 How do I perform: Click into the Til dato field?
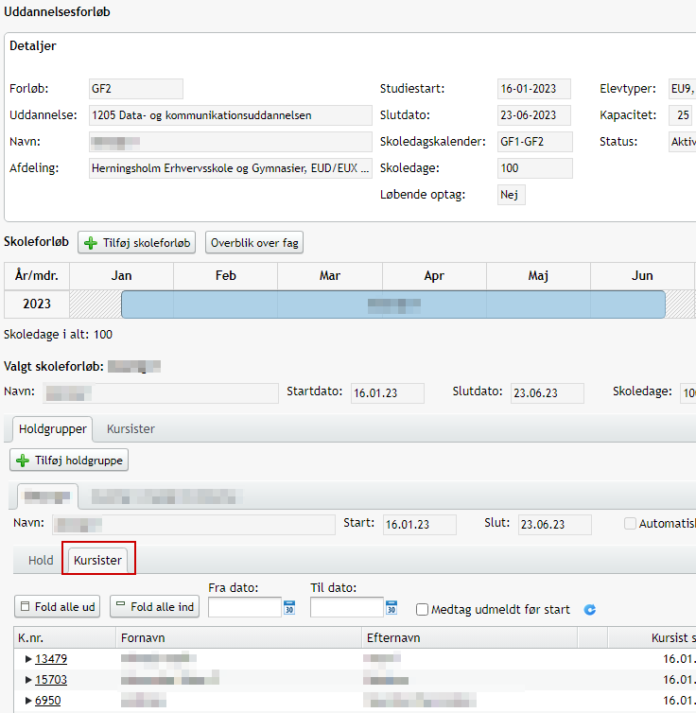coord(347,607)
